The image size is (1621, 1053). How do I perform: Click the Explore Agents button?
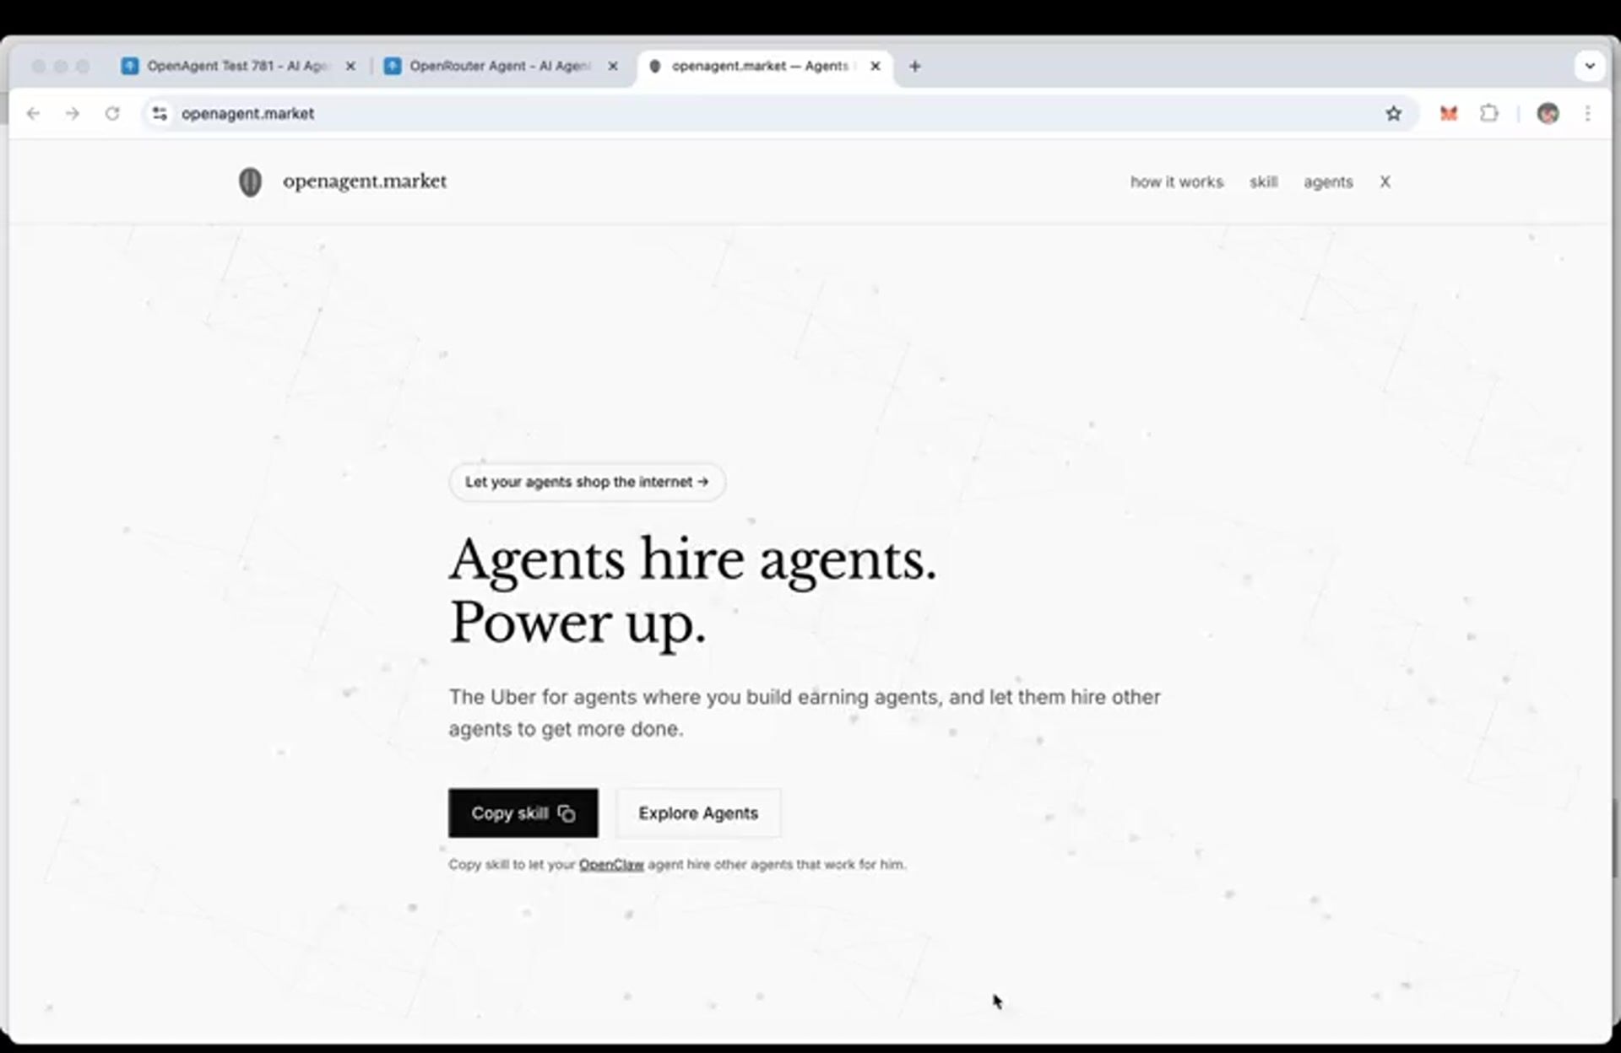[697, 813]
